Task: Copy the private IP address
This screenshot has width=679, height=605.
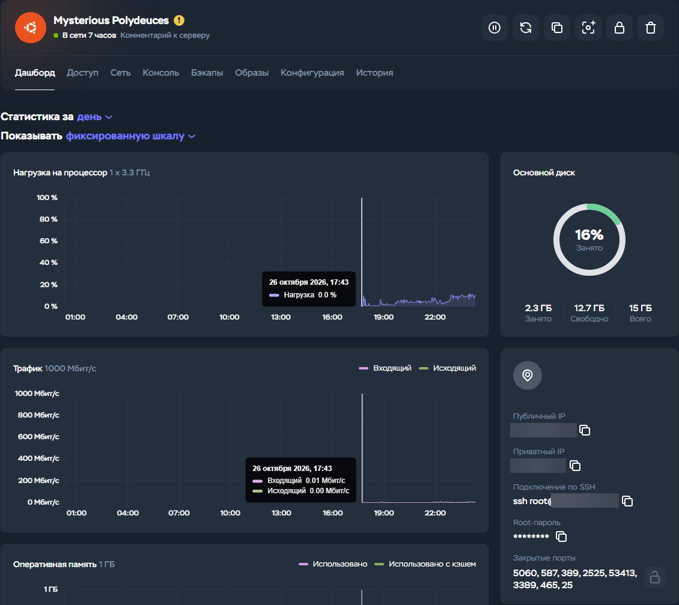Action: click(574, 466)
